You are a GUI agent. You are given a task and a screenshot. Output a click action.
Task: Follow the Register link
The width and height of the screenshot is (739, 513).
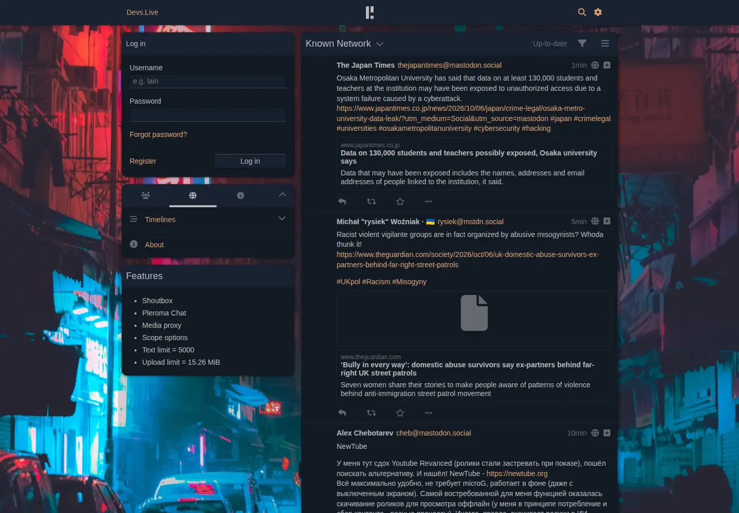pyautogui.click(x=143, y=161)
